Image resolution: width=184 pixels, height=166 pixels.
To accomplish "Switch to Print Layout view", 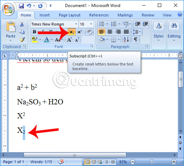I will pos(87,162).
